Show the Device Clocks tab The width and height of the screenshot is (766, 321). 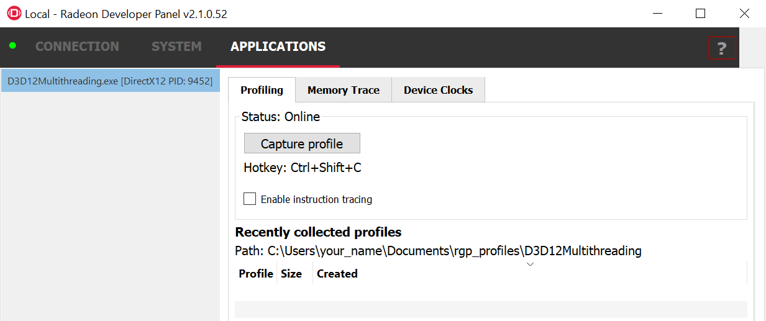[438, 90]
